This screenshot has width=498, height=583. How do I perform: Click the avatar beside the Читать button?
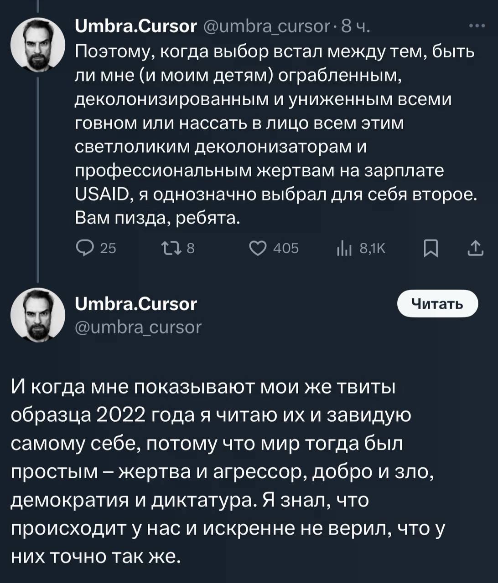(x=38, y=315)
